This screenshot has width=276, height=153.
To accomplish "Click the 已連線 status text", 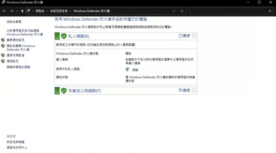I will (184, 36).
